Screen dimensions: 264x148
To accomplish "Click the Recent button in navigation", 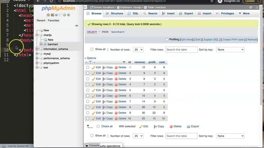I will point(41,21).
